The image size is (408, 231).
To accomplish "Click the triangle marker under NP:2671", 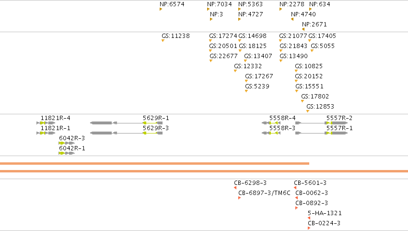I will [x=303, y=29].
